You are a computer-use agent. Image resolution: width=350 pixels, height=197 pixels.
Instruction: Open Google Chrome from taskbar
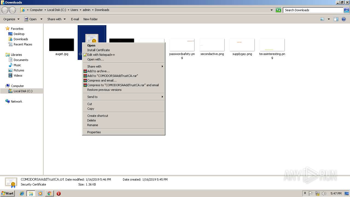49,193
